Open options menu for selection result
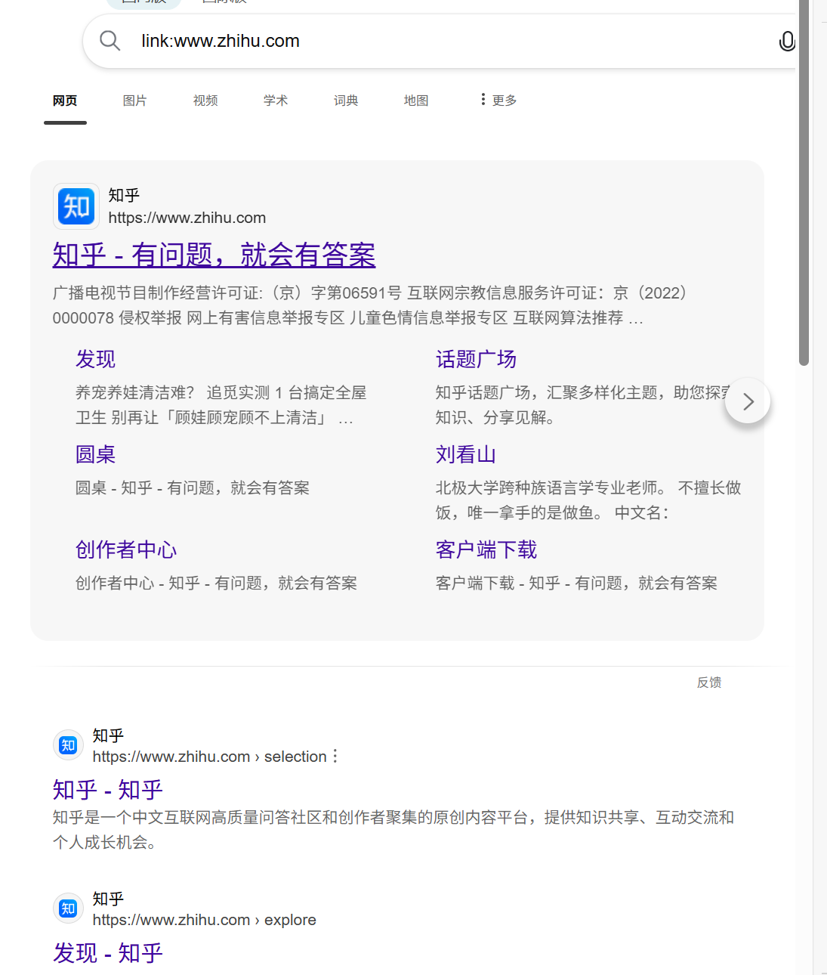This screenshot has width=827, height=975. click(x=335, y=757)
